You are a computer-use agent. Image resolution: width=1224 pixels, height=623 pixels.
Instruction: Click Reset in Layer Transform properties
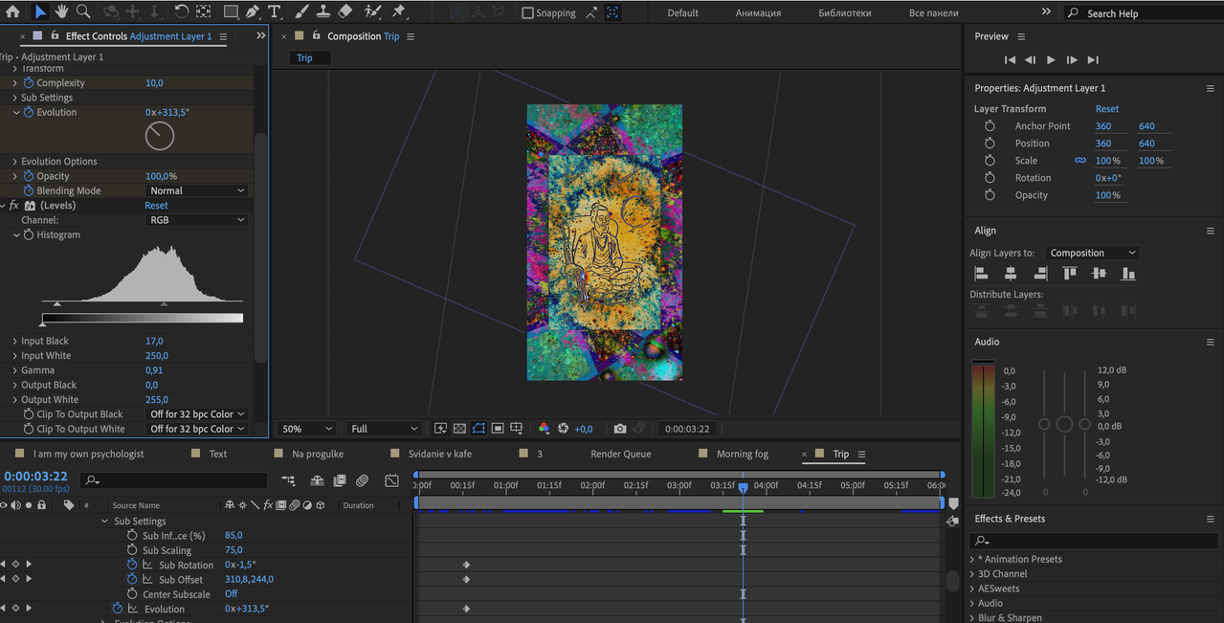[x=1107, y=109]
